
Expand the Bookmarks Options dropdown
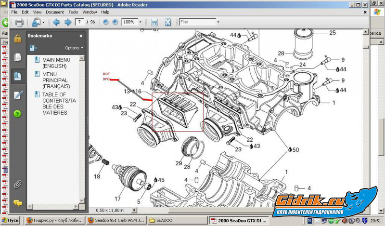click(74, 48)
